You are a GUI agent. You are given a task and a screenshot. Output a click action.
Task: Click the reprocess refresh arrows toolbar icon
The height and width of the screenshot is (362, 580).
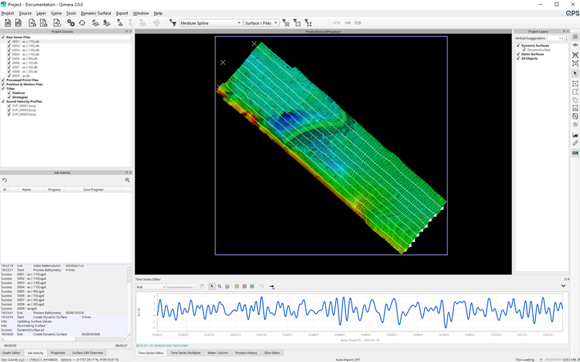click(x=82, y=23)
